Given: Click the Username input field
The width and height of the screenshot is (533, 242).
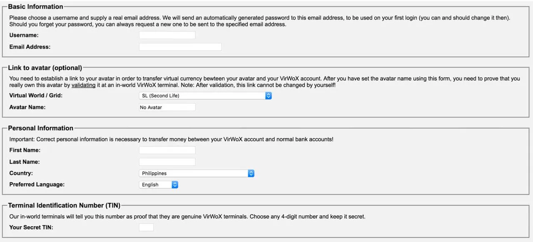Looking at the screenshot, I should point(167,35).
